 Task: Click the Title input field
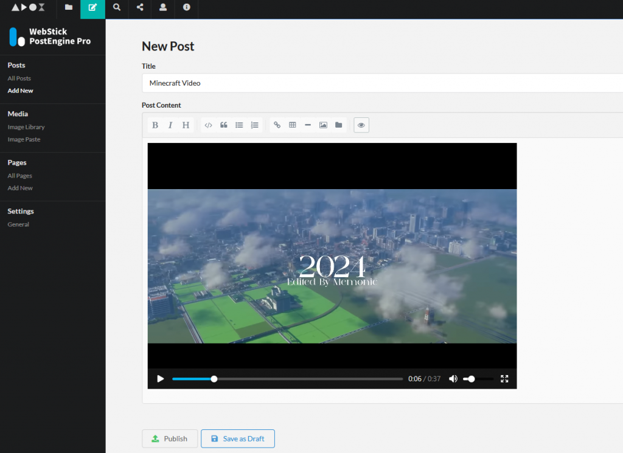[382, 83]
